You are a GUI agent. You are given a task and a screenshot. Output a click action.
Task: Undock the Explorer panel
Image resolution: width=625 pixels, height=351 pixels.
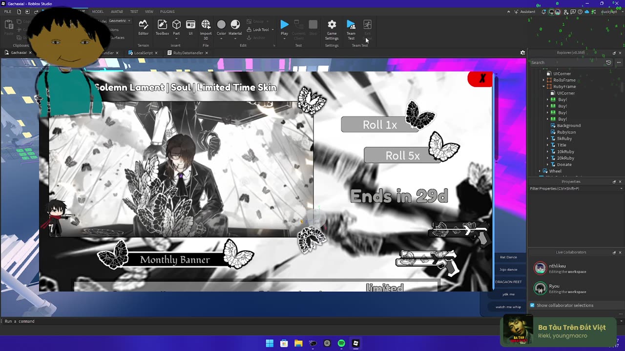pos(614,53)
